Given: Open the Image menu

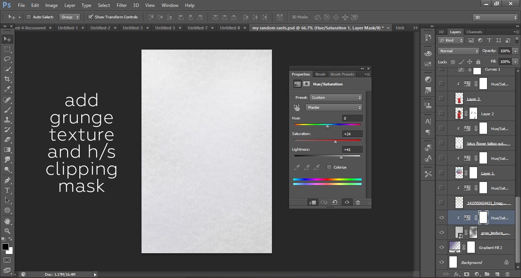Looking at the screenshot, I should (51, 5).
